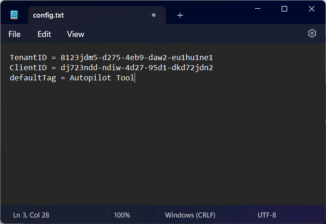The height and width of the screenshot is (224, 326).
Task: Click the UTF-8 encoding indicator
Action: [x=267, y=215]
